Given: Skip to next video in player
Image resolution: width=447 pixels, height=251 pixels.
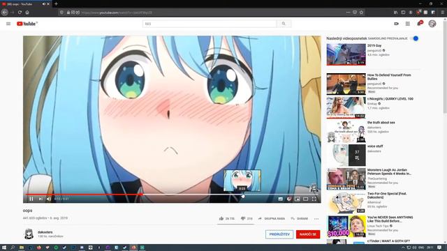Looking at the screenshot, I should tap(41, 199).
